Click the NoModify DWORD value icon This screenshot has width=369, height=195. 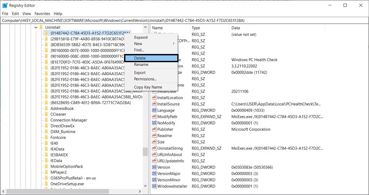tap(154, 123)
